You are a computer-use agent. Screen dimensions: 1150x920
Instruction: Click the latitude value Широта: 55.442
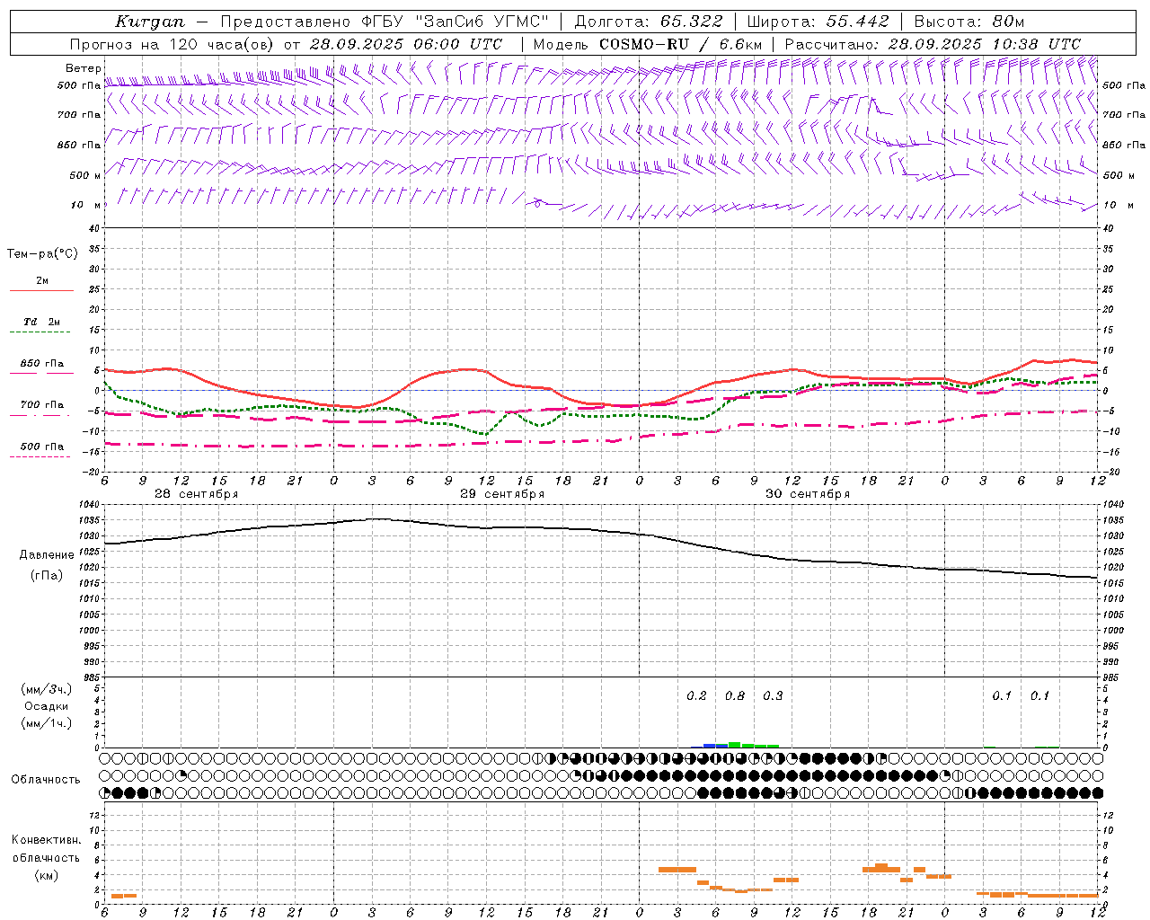click(818, 22)
